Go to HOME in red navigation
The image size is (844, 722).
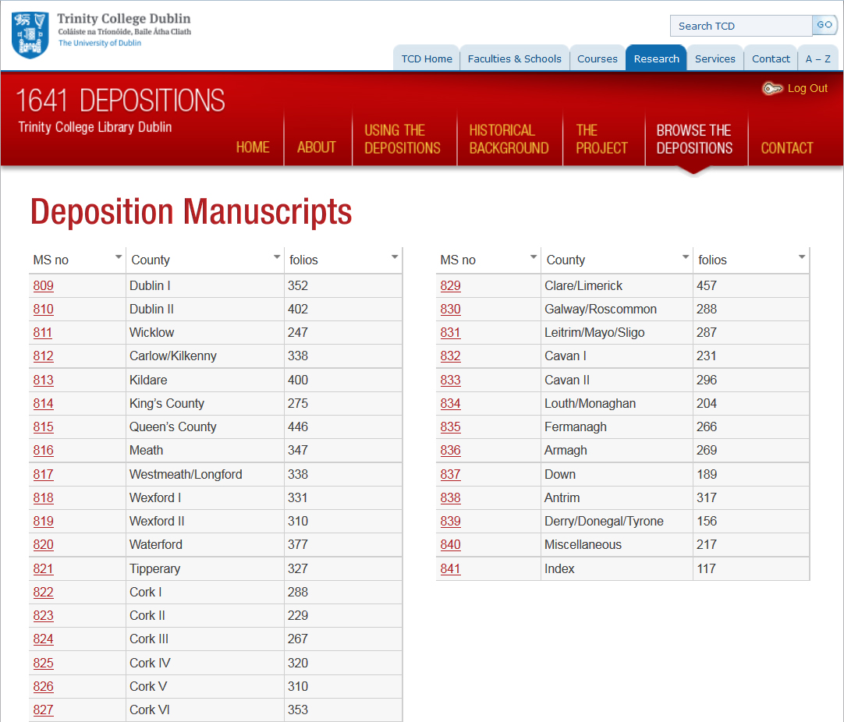pyautogui.click(x=253, y=147)
